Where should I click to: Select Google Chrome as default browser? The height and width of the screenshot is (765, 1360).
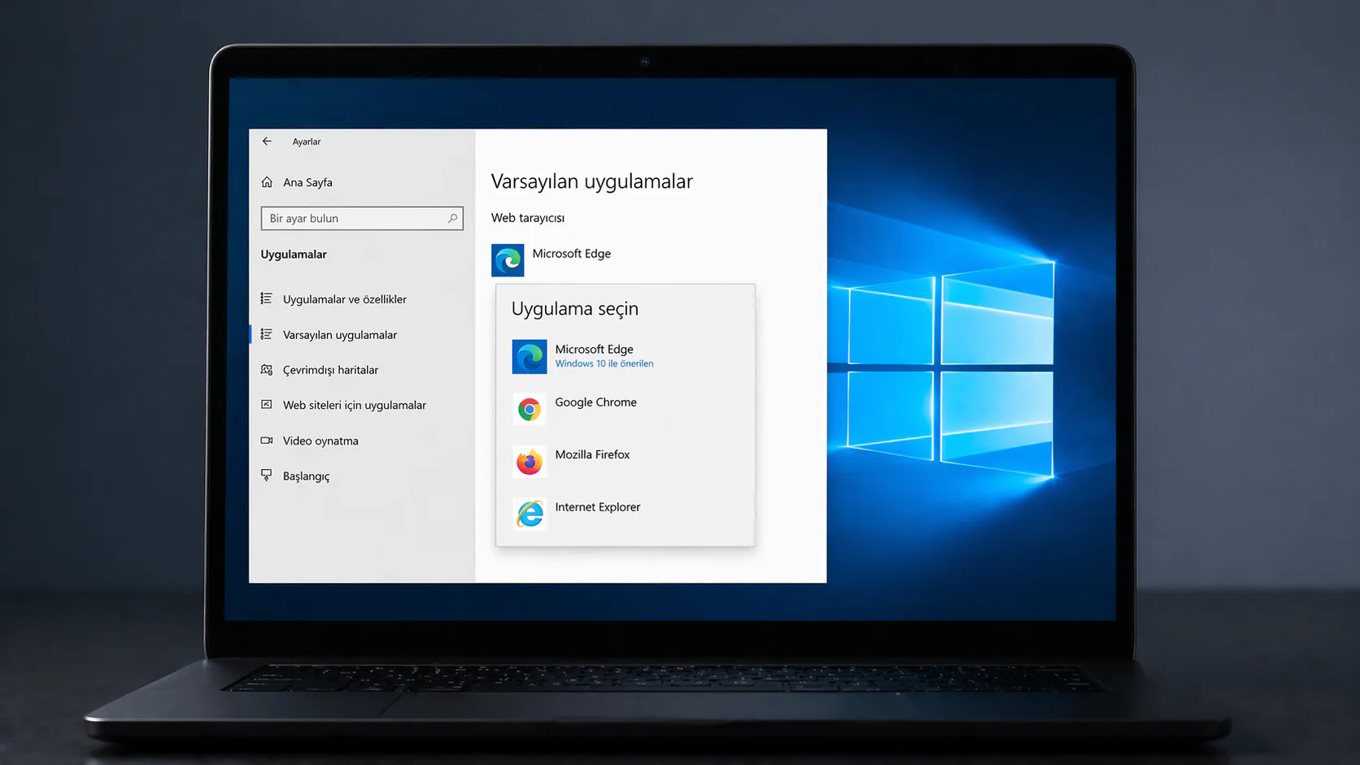tap(595, 402)
